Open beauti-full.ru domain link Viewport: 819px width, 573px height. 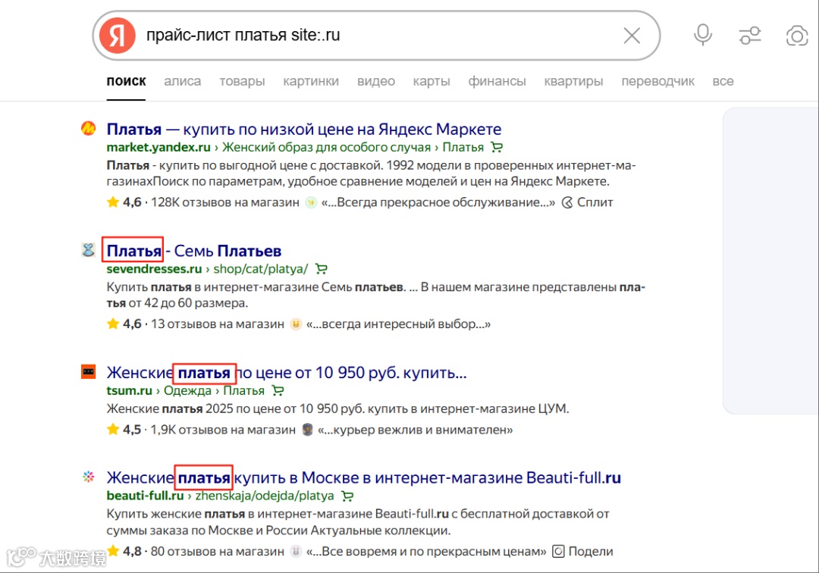pos(145,496)
